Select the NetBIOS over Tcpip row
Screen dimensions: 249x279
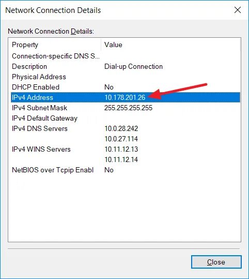pos(126,170)
